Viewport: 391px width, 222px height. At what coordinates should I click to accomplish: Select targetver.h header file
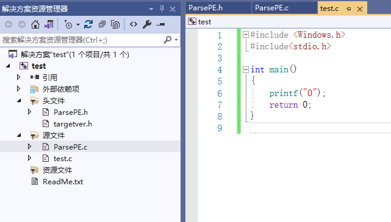click(x=73, y=124)
